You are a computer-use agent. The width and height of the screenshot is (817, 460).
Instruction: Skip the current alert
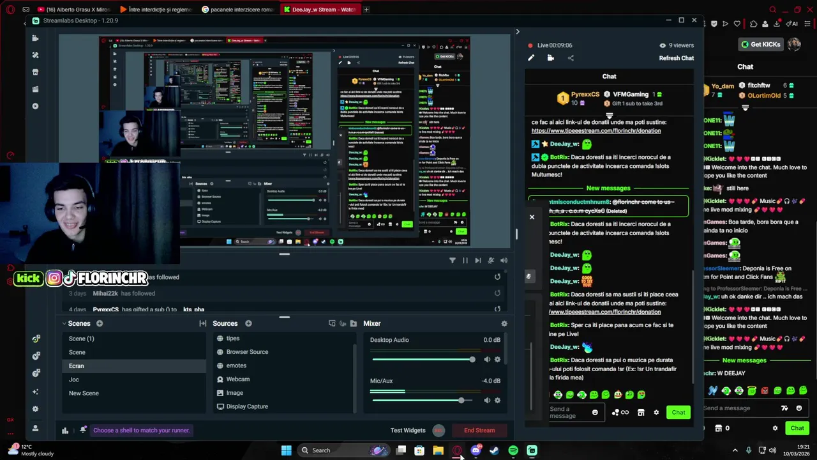coord(478,261)
